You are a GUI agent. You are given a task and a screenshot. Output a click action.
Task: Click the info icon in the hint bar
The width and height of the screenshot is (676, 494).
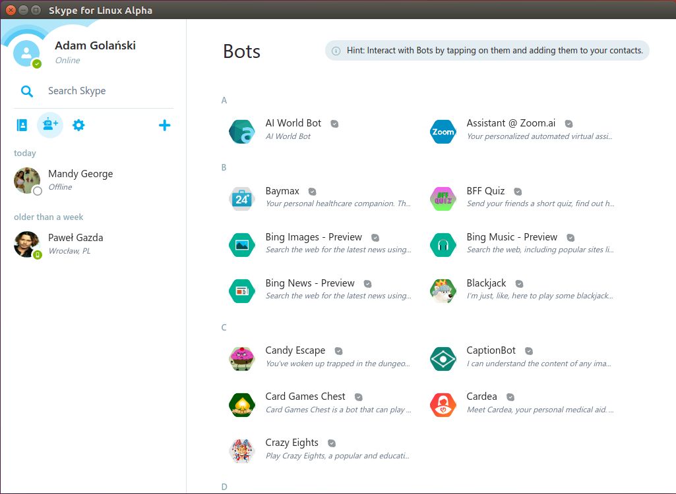tap(336, 51)
